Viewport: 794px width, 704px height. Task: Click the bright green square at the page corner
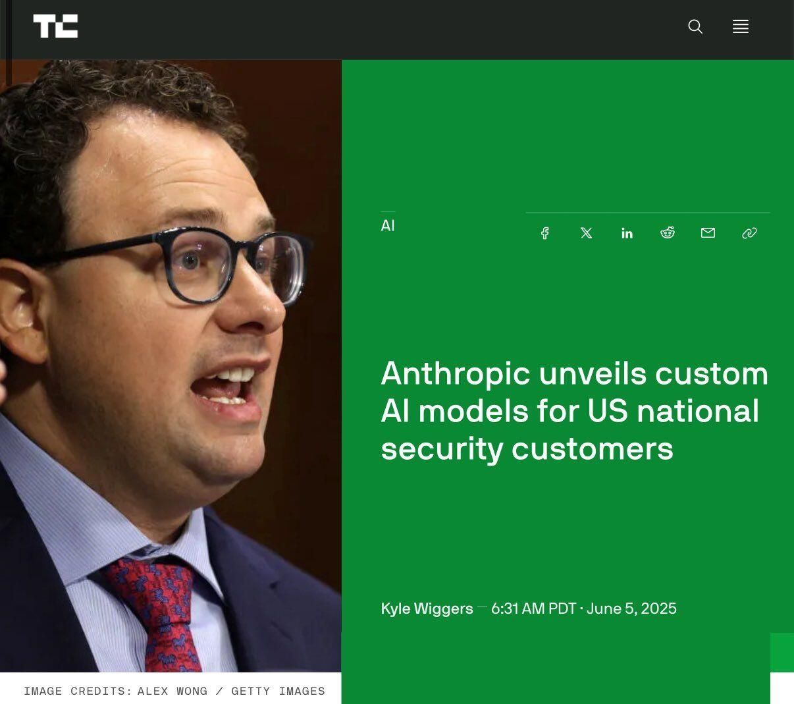(782, 653)
